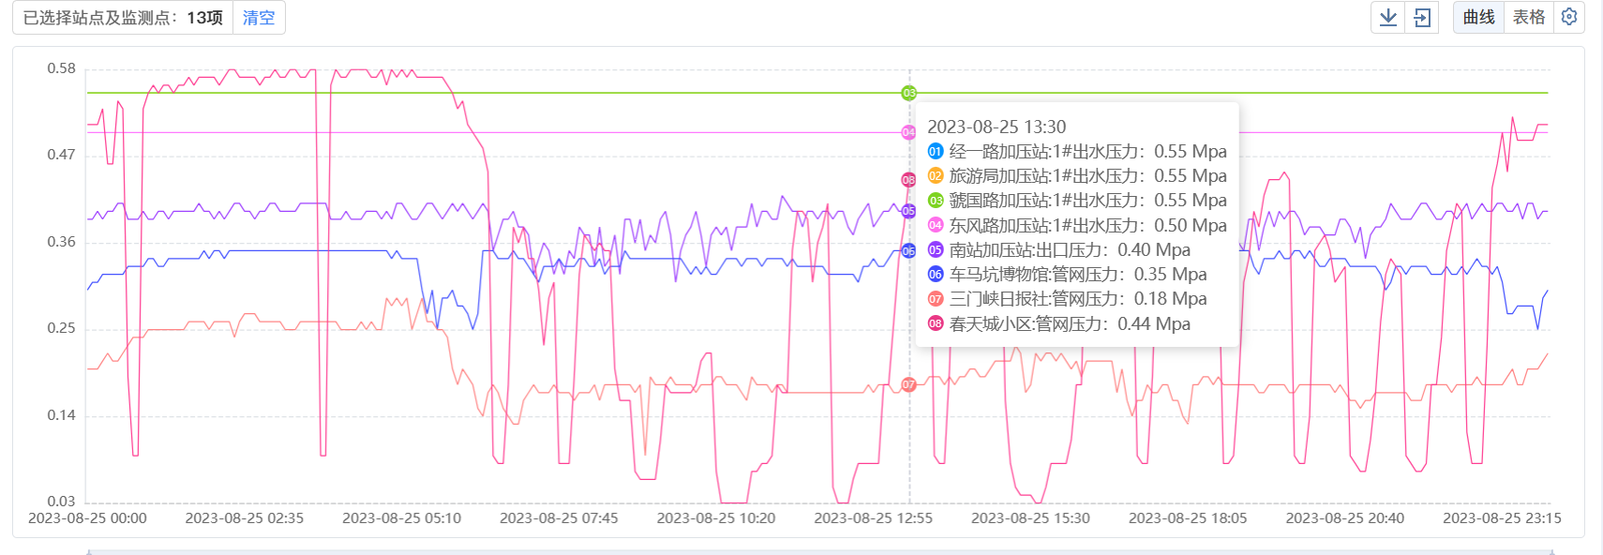The height and width of the screenshot is (555, 1603).
Task: Click pink 04 marker on the chart line
Action: (x=908, y=133)
